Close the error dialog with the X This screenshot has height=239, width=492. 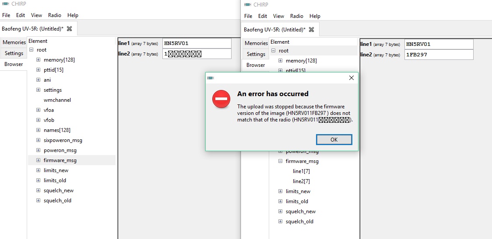coord(351,78)
